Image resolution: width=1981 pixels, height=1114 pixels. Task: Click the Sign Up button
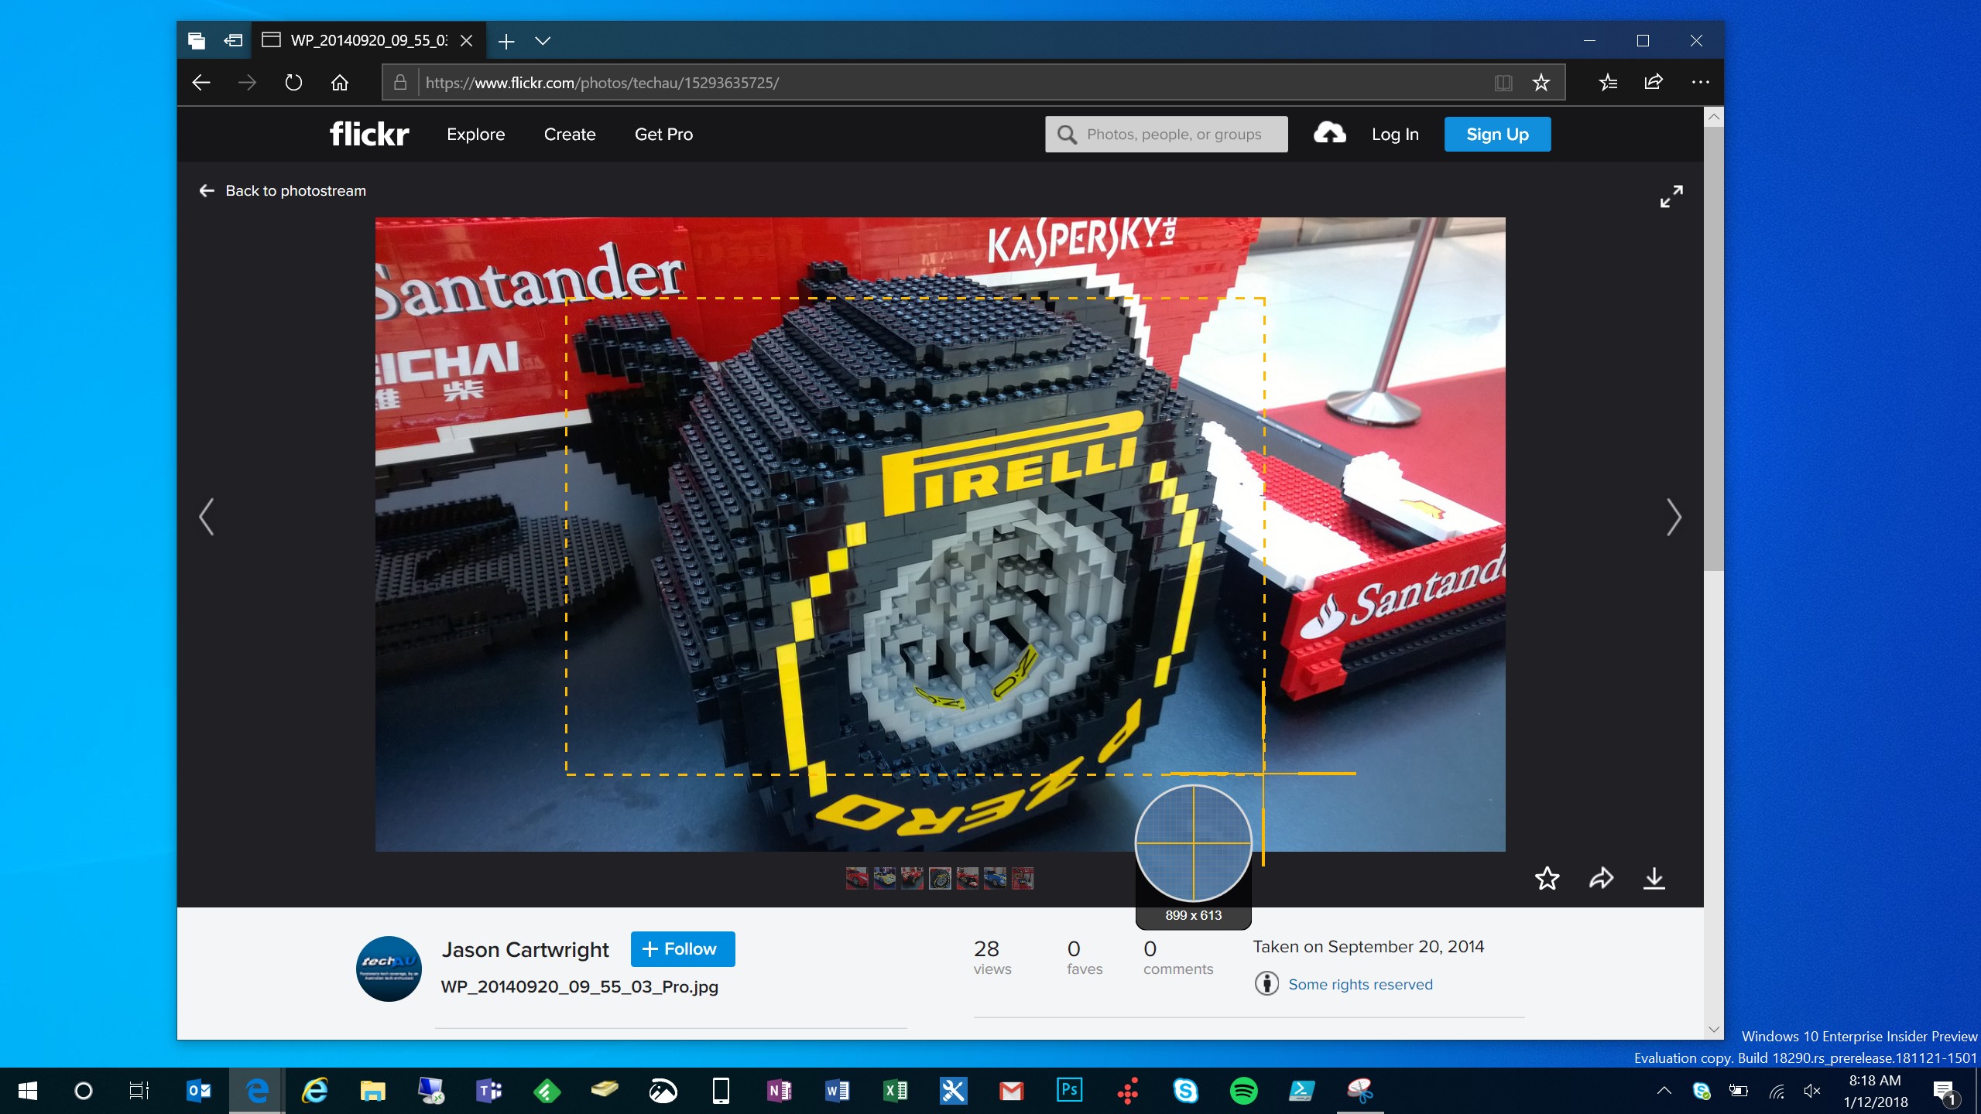[x=1496, y=134]
